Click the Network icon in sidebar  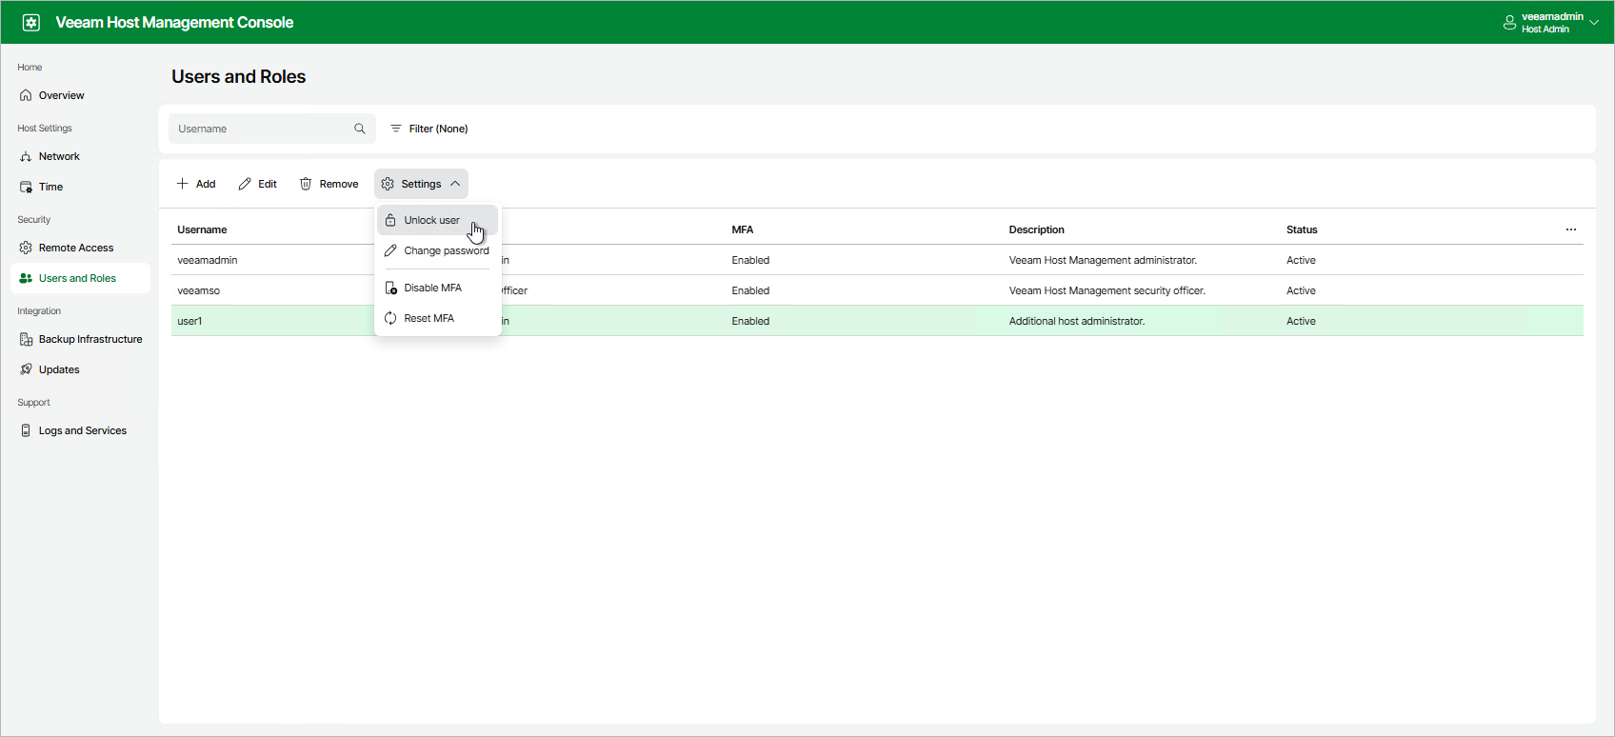26,156
